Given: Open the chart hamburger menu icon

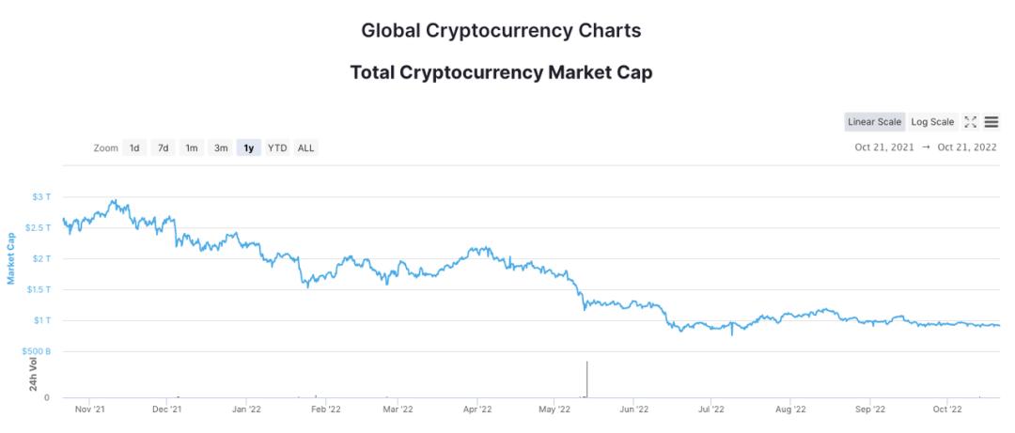Looking at the screenshot, I should click(991, 122).
